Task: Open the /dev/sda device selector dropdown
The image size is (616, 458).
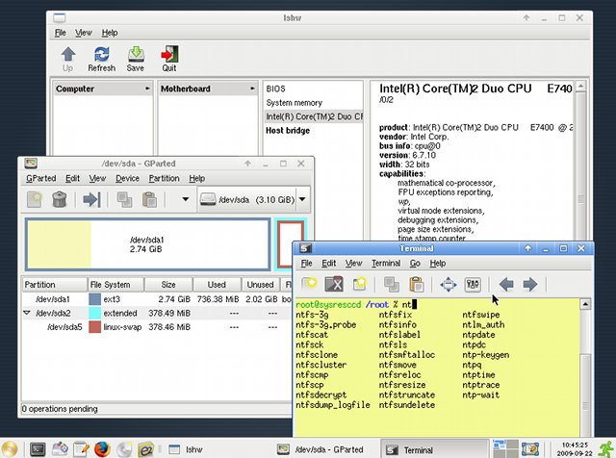Action: point(302,199)
